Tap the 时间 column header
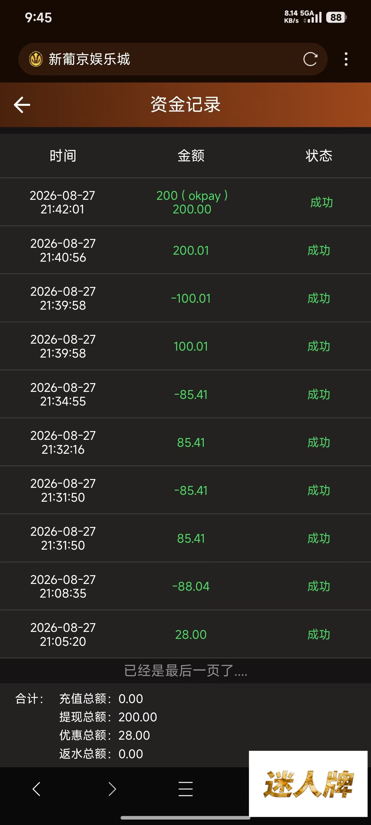 (63, 156)
